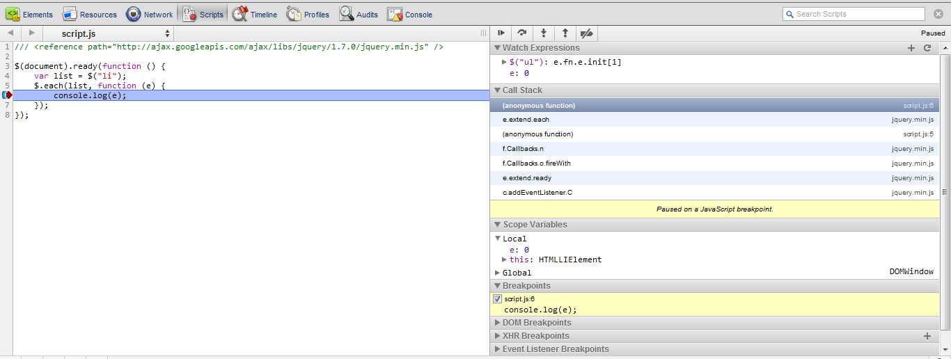Switch to the Profiles panel
This screenshot has width=951, height=359.
[308, 14]
